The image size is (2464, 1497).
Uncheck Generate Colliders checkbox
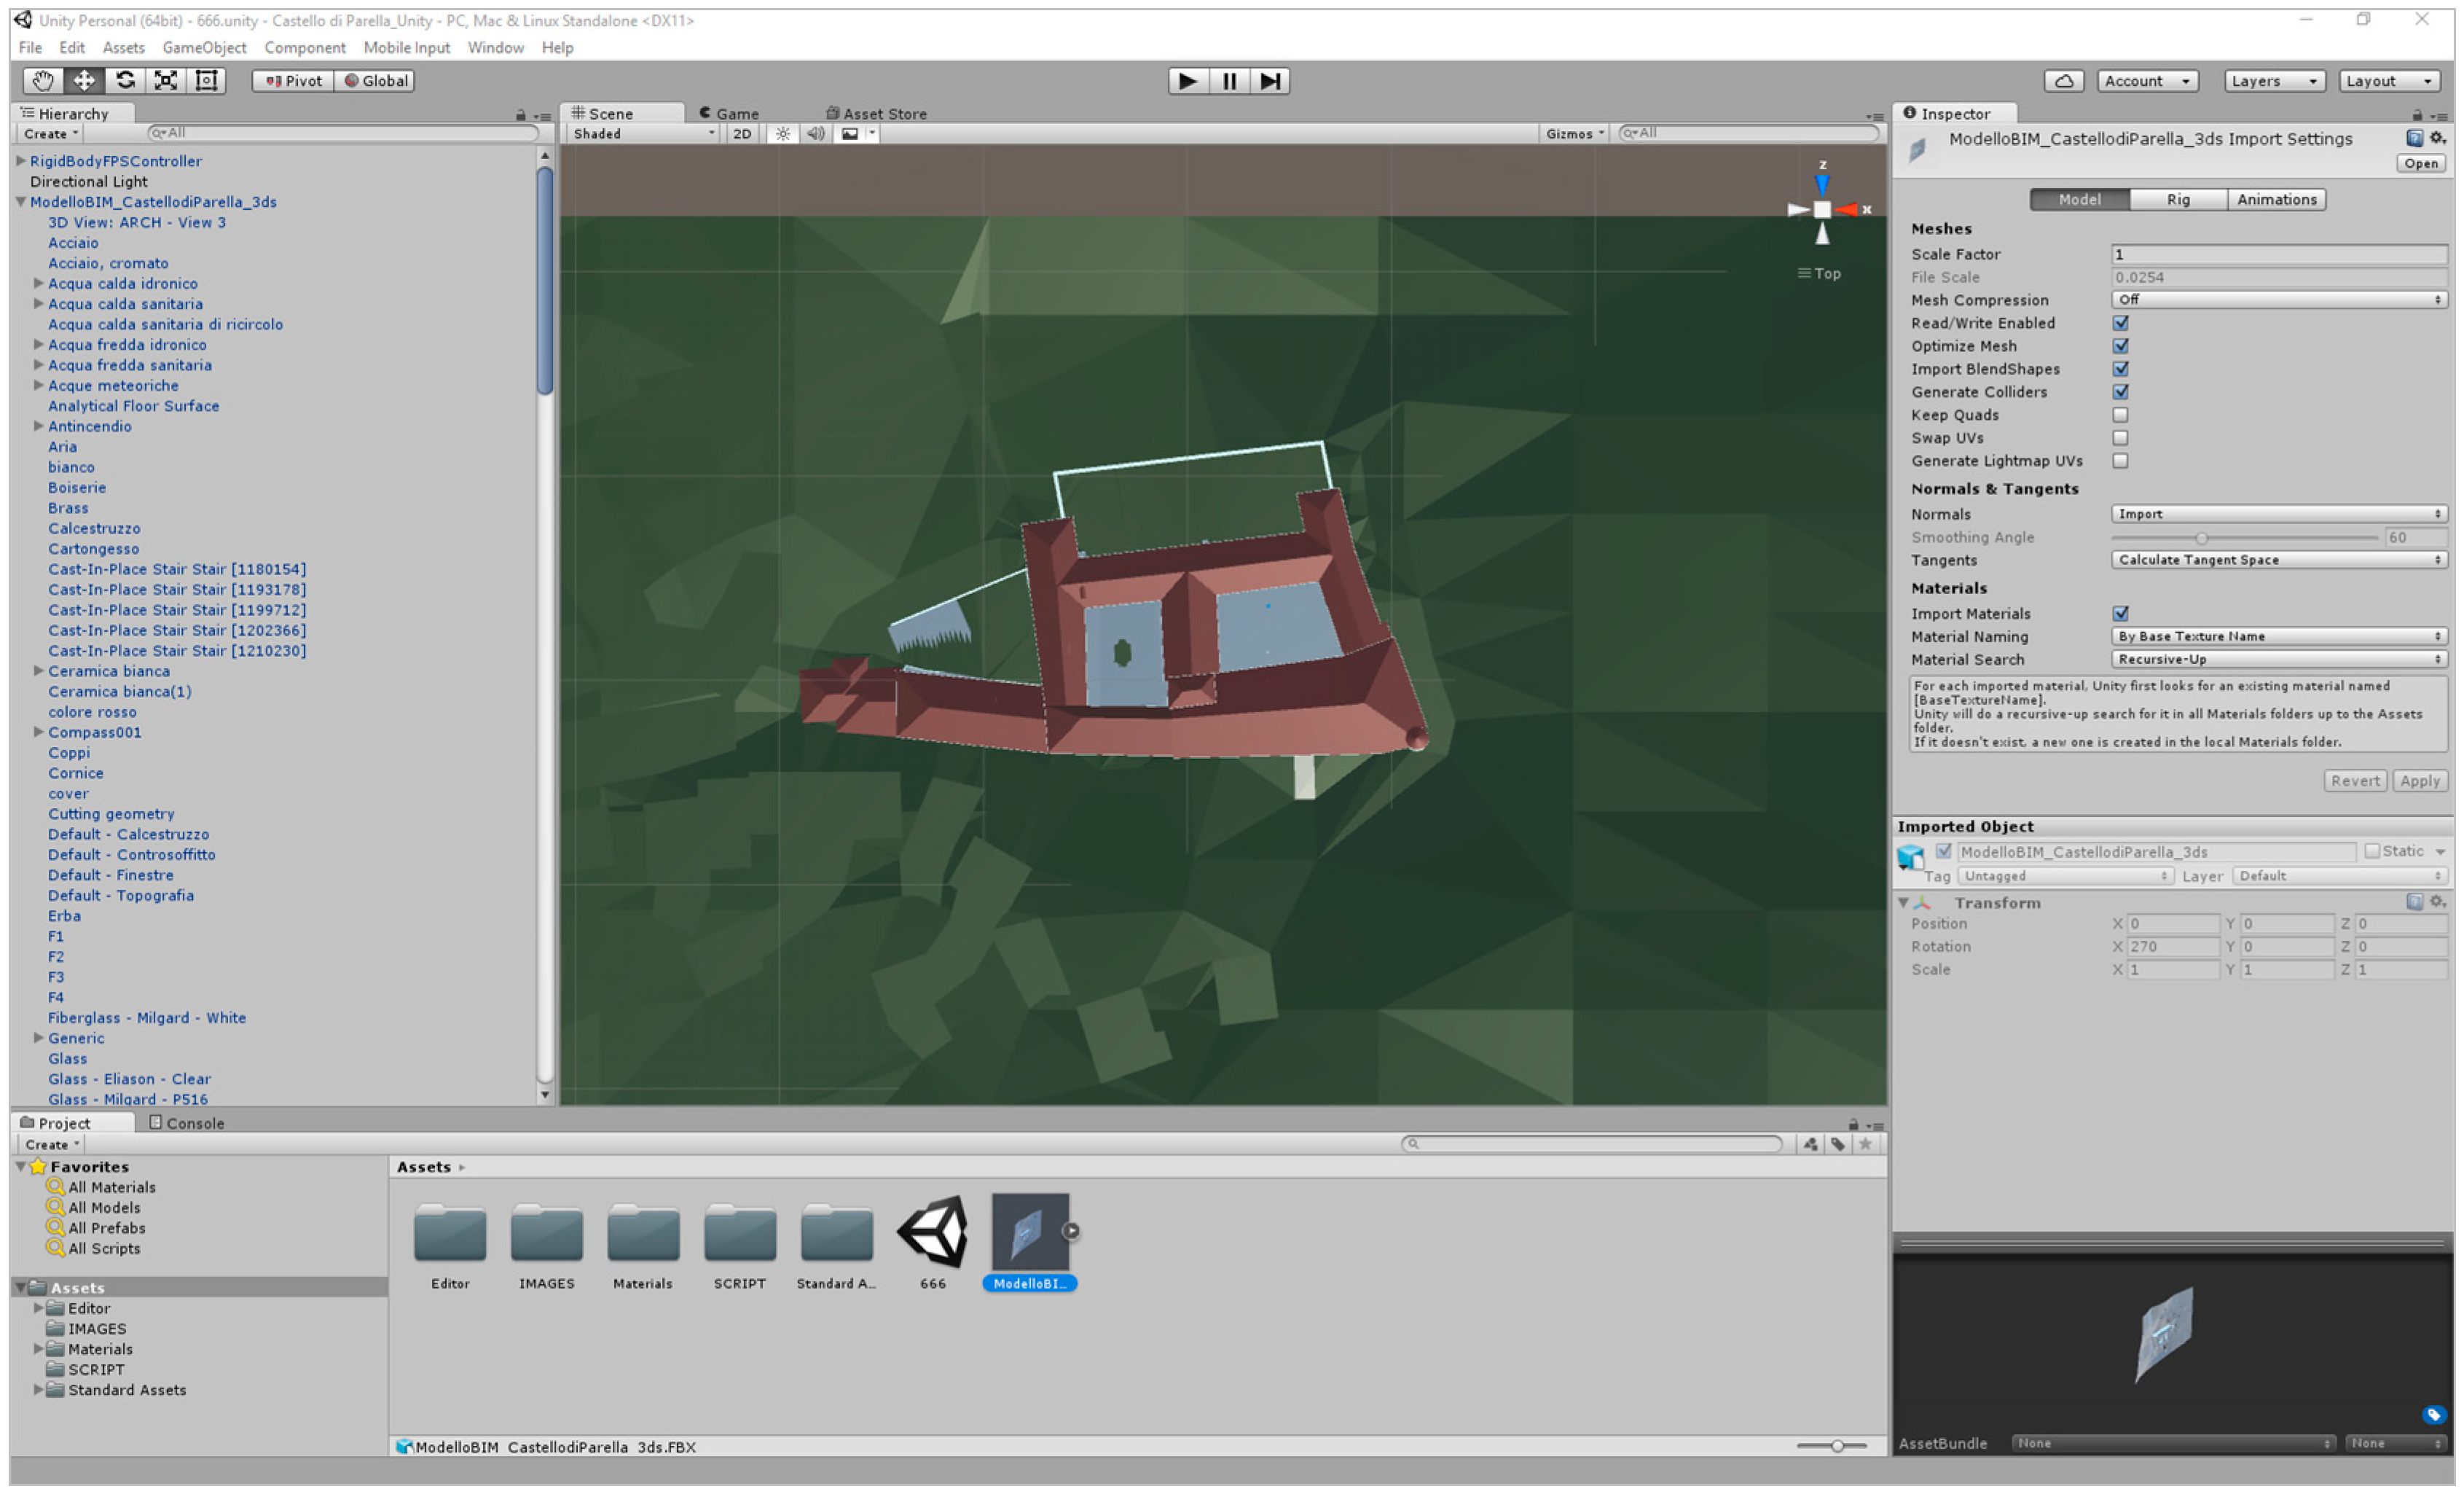(x=2120, y=392)
